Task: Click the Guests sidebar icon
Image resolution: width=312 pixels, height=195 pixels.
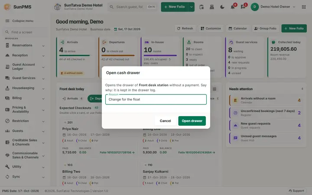Action: [7, 131]
